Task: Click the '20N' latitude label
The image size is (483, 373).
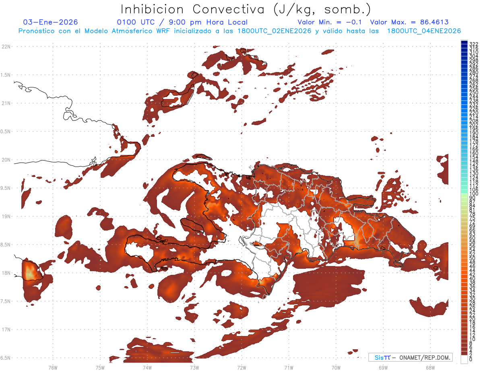Action: click(6, 160)
